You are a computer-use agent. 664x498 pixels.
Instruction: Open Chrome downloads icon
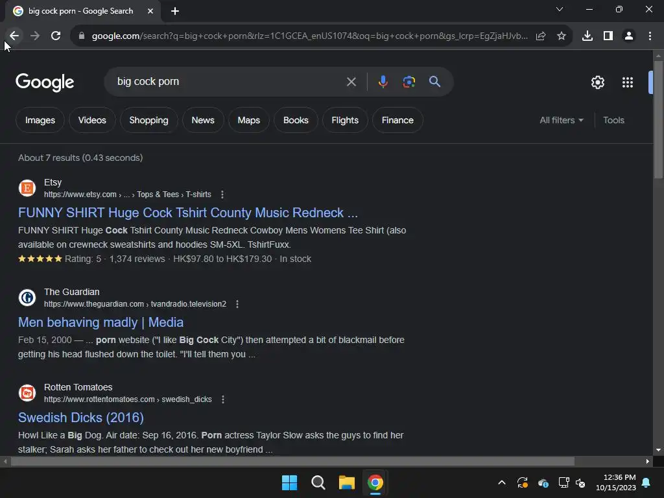(x=587, y=36)
